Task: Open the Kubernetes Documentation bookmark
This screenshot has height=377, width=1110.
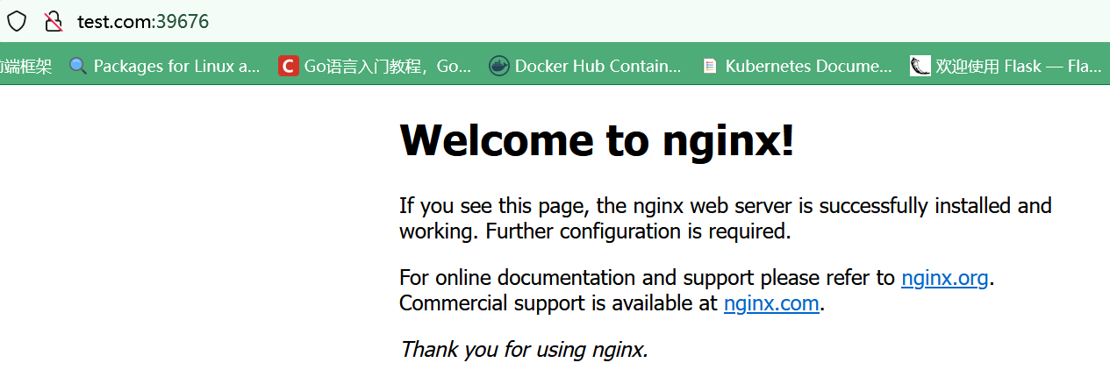Action: coord(797,66)
